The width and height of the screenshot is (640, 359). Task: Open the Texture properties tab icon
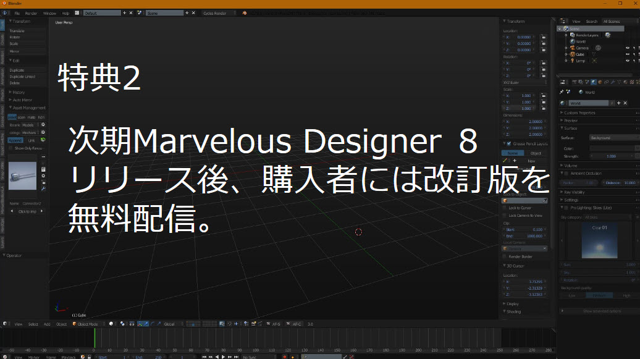coord(632,82)
